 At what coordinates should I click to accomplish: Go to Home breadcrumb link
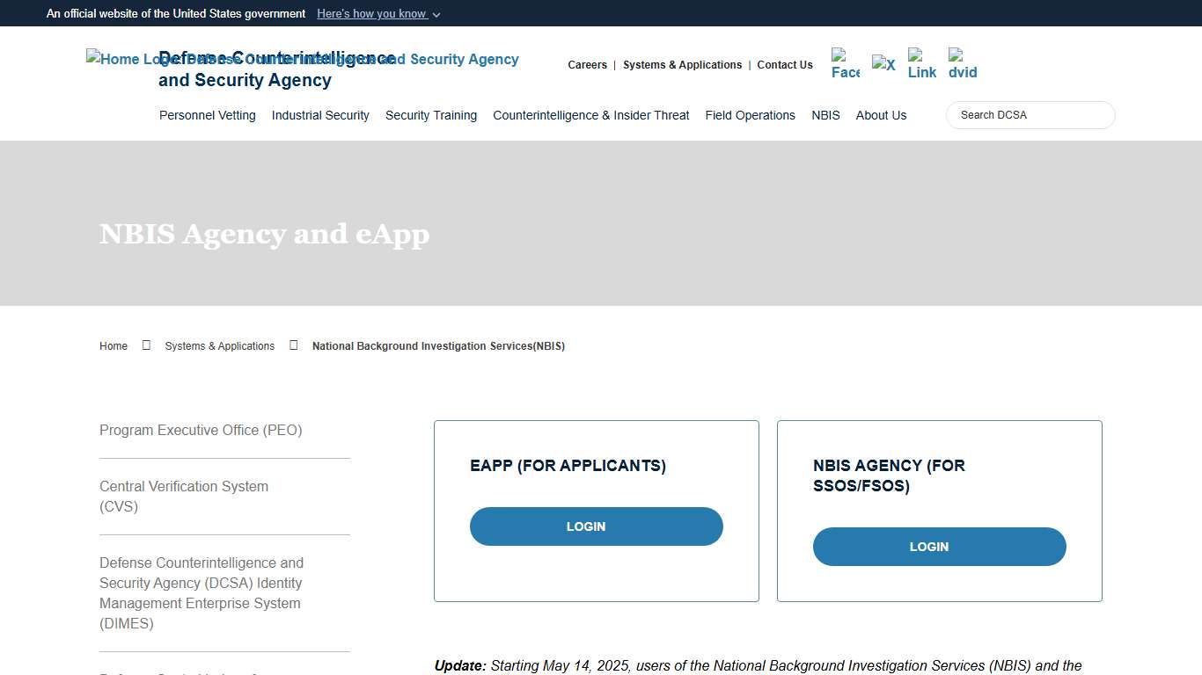[114, 346]
